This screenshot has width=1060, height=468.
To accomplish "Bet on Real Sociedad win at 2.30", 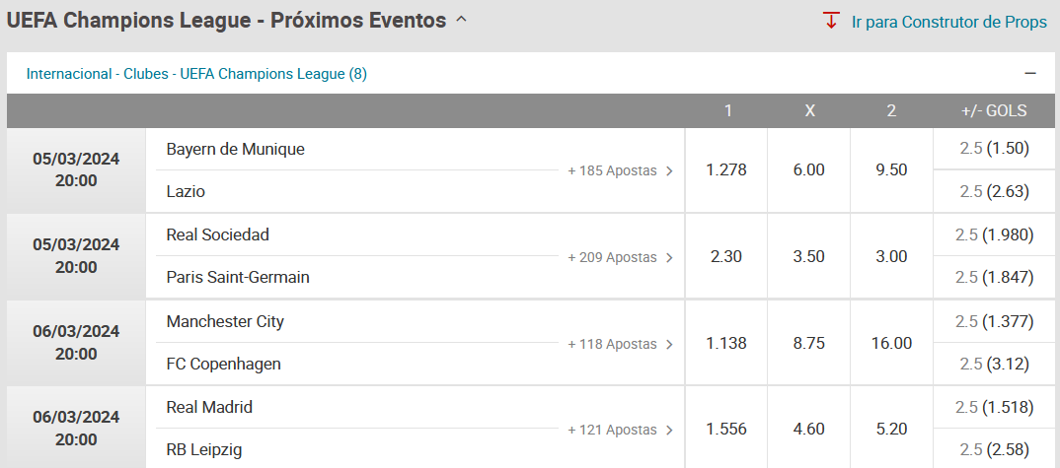I will click(x=726, y=256).
